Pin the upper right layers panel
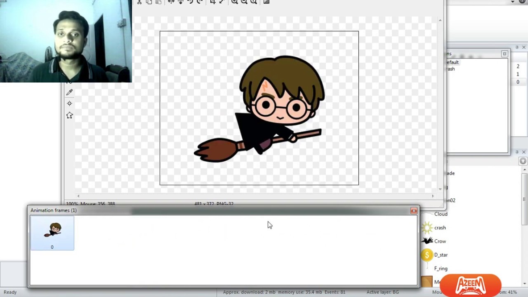 (517, 47)
